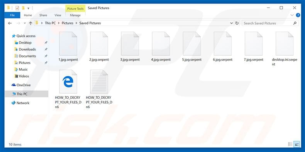This screenshot has width=305, height=152.
Task: Select the 6.jpg.serpent file icon
Action: pyautogui.click(x=223, y=44)
